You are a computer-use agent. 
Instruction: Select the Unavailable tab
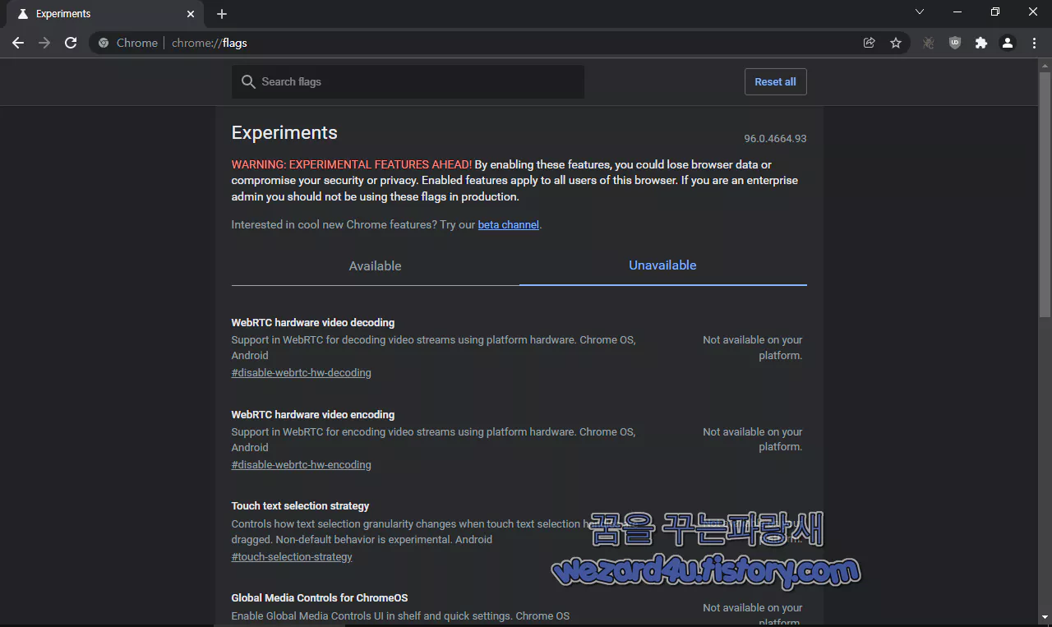tap(662, 265)
